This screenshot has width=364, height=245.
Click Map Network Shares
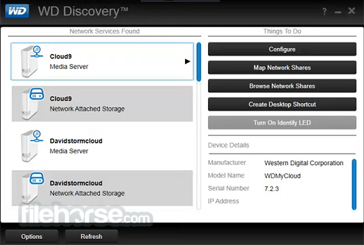tap(282, 67)
